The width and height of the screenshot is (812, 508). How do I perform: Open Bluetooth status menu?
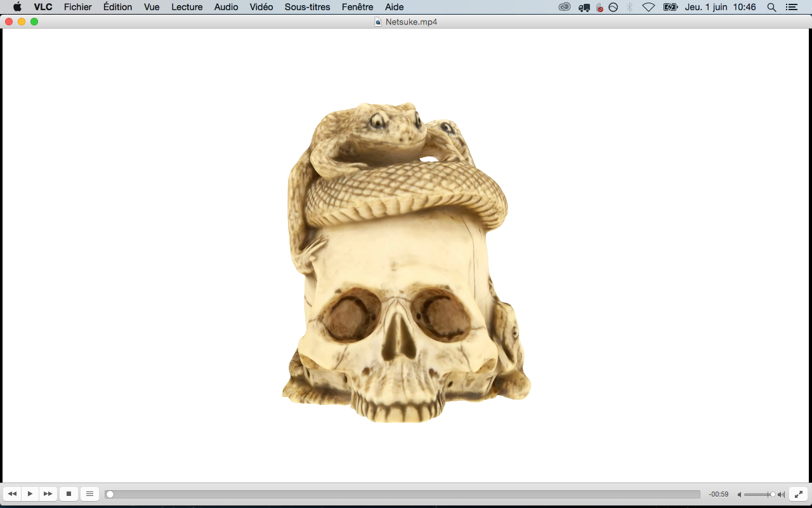[630, 7]
